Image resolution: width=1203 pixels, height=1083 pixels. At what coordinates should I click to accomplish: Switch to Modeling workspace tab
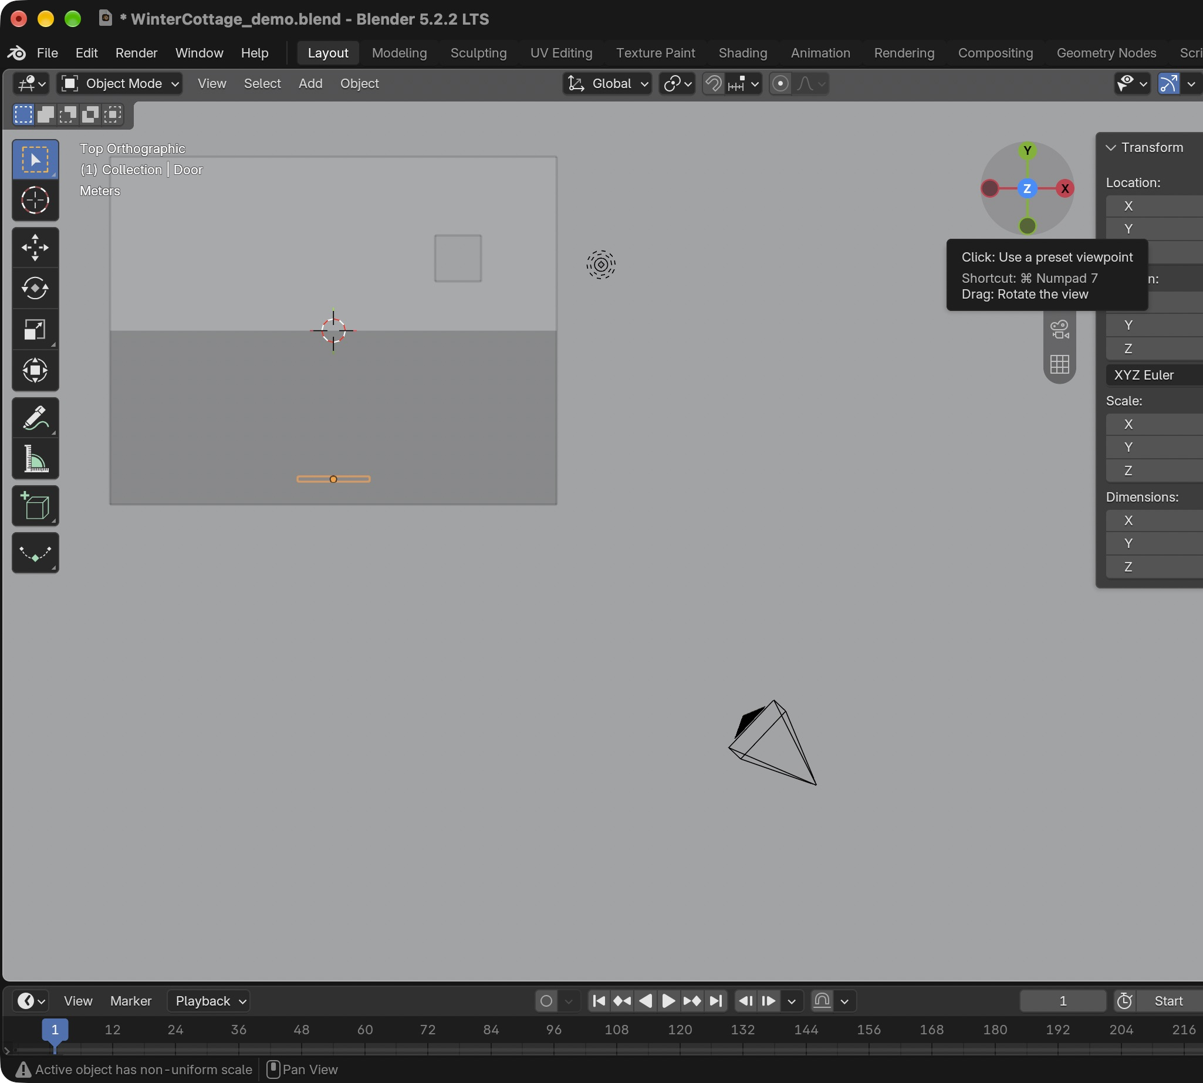tap(400, 53)
